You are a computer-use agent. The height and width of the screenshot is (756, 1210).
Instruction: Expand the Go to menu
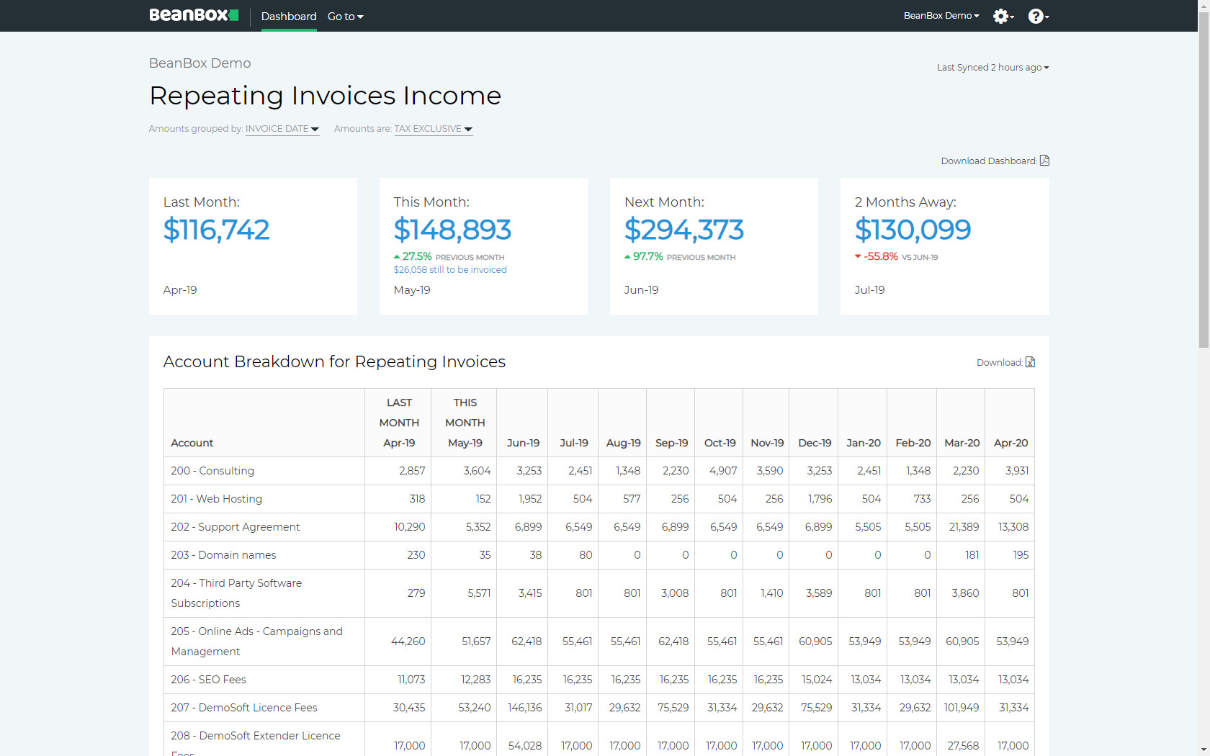click(x=345, y=16)
